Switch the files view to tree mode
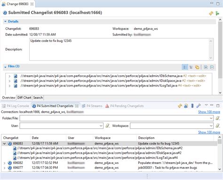The width and height of the screenshot is (223, 180). point(191,67)
